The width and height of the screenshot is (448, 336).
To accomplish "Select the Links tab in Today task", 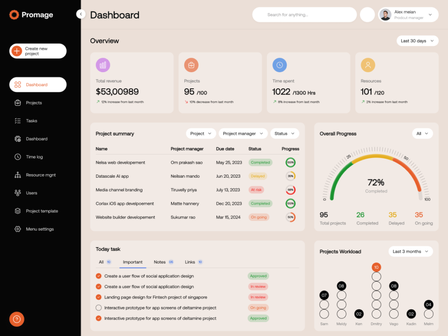I will 189,262.
